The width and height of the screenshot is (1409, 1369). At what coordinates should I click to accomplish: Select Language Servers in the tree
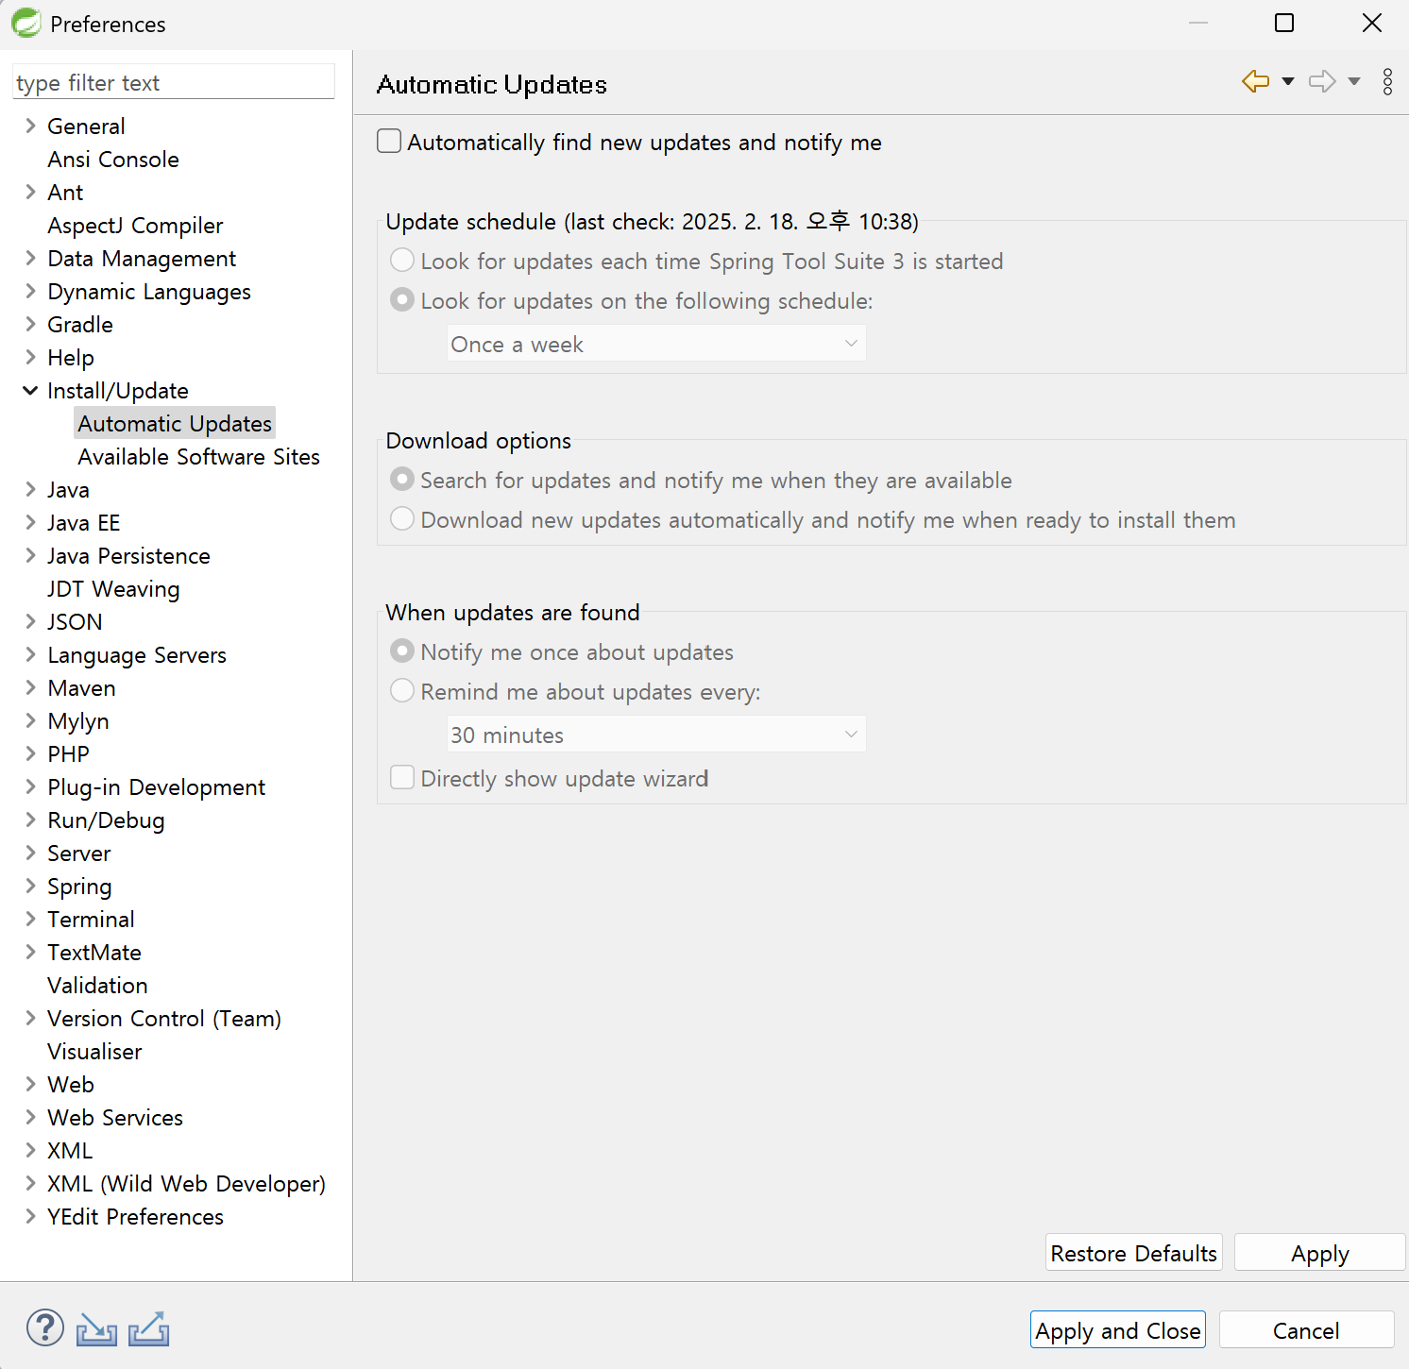(x=137, y=654)
